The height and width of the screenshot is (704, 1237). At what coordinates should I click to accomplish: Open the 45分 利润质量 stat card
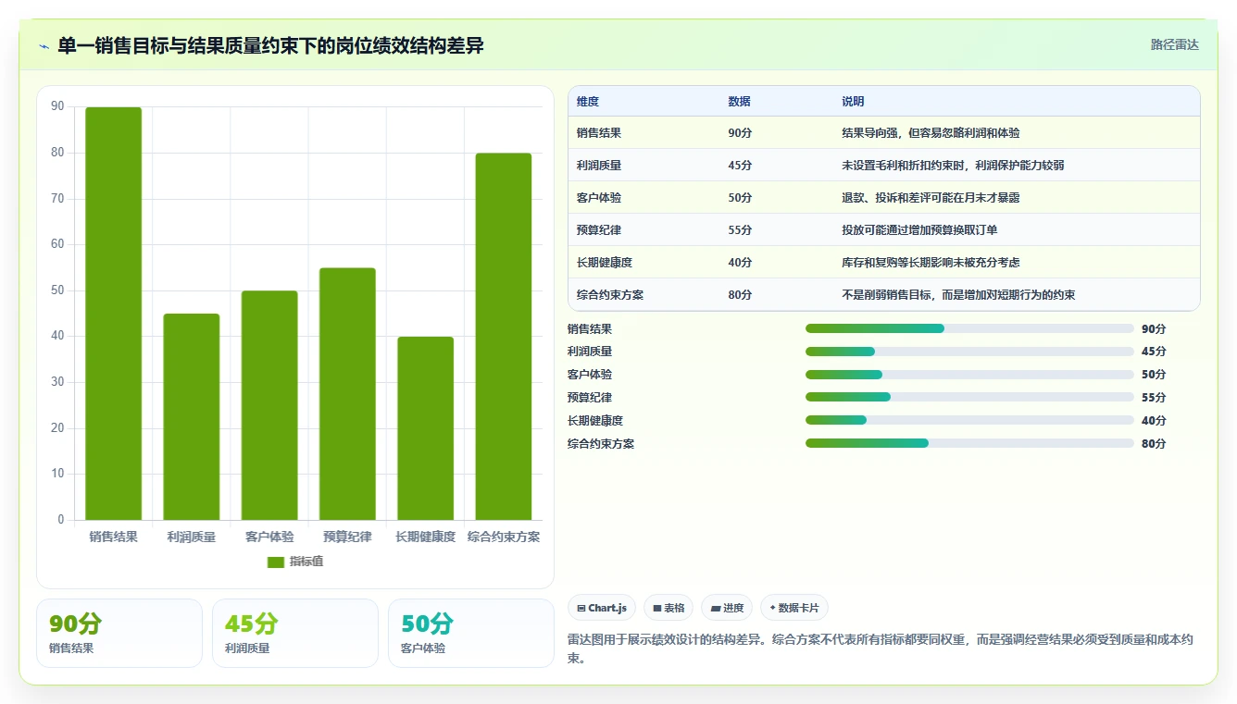point(295,633)
